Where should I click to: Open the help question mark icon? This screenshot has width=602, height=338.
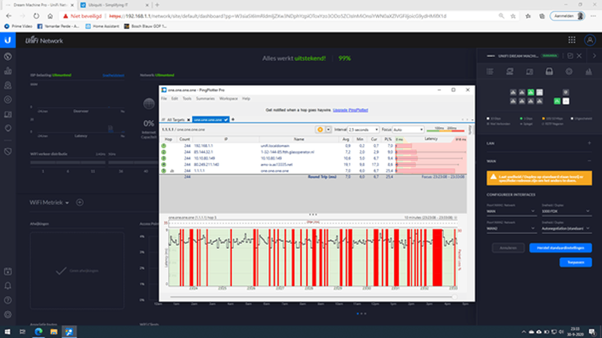[8, 300]
